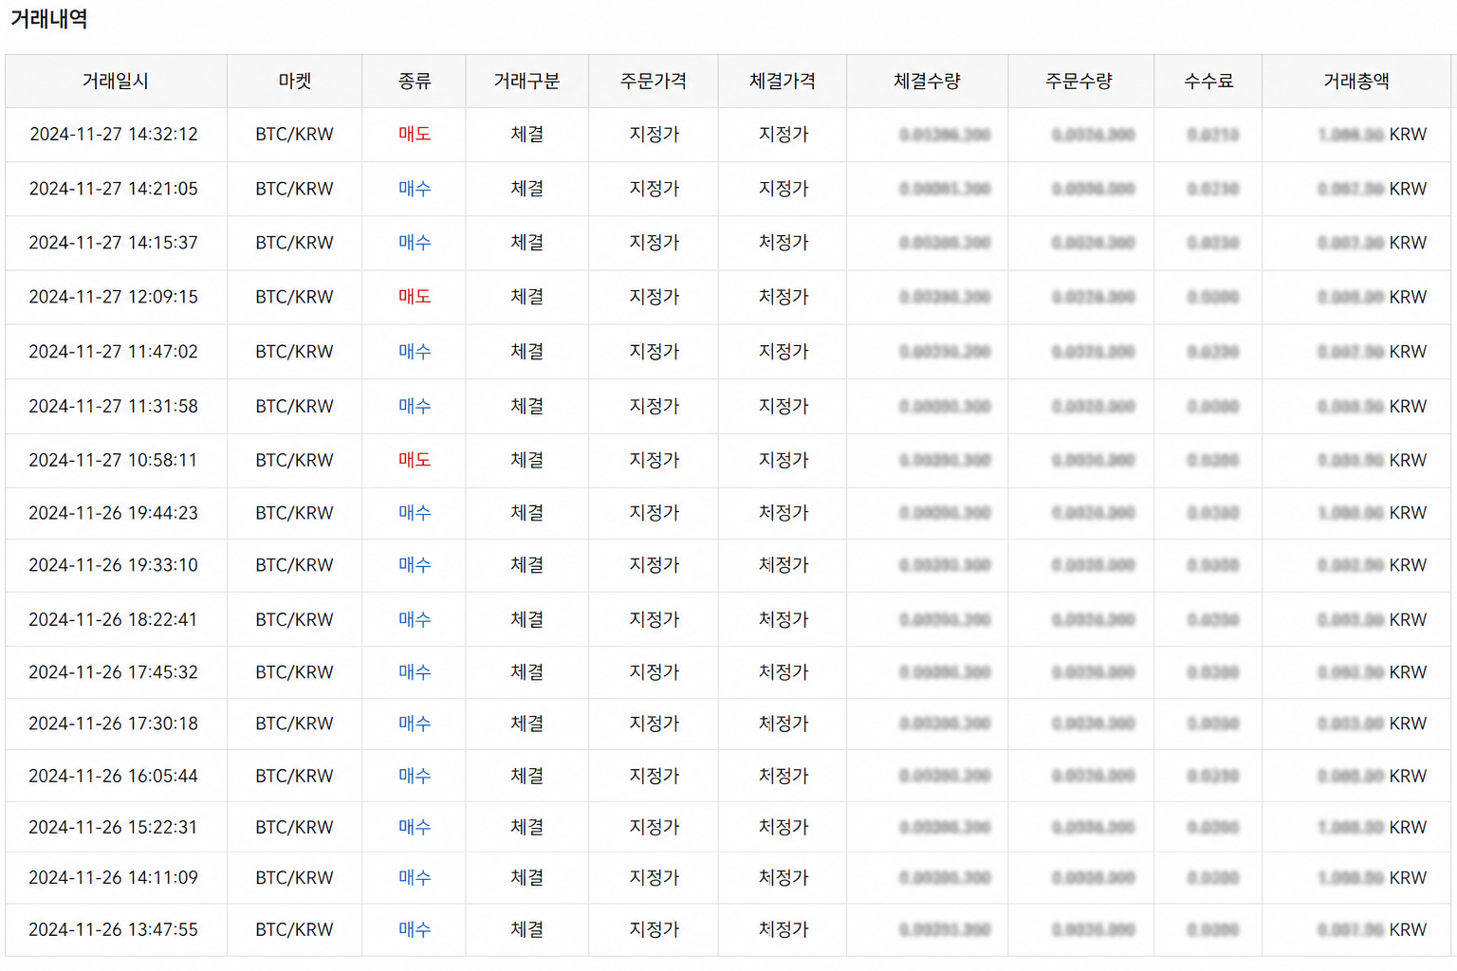Select the date 2024-11-26 13:47:55
Screen dimensions: 1457x971
[x=114, y=929]
